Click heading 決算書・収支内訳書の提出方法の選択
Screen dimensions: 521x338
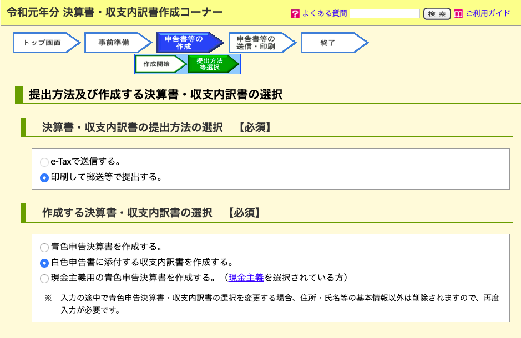[132, 127]
